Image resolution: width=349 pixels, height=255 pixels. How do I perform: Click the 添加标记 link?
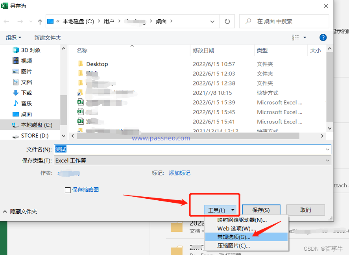[180, 173]
